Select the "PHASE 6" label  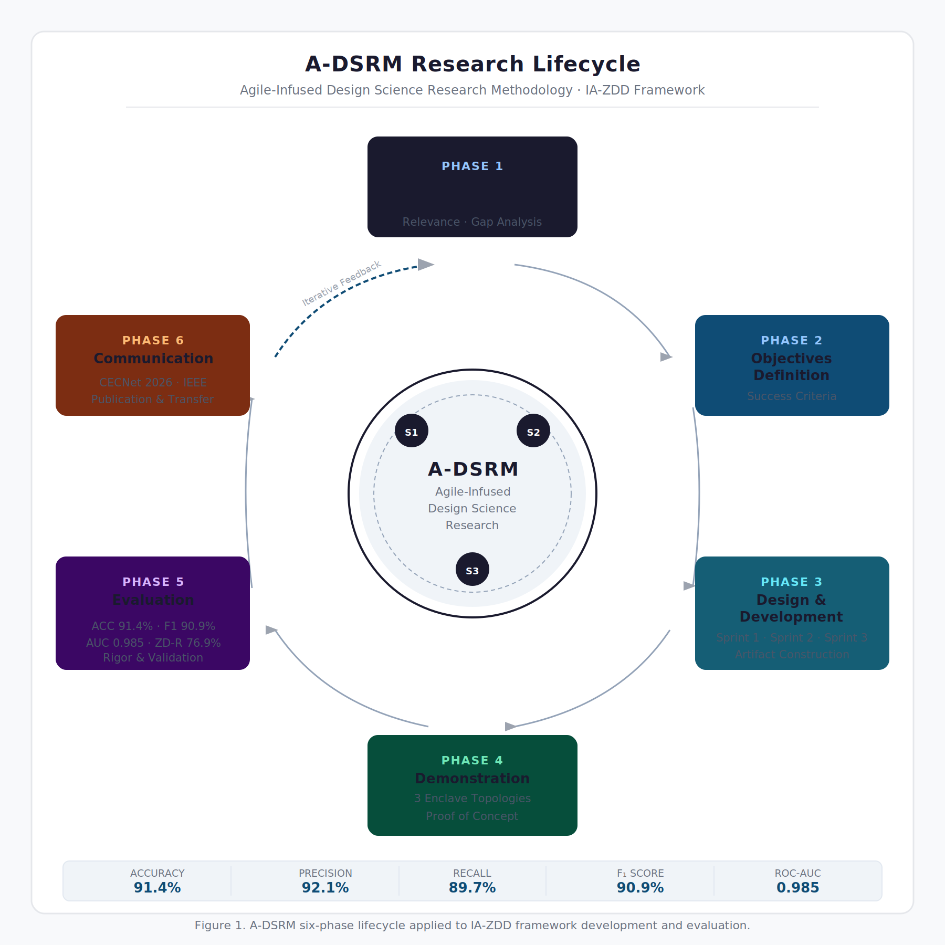point(153,341)
